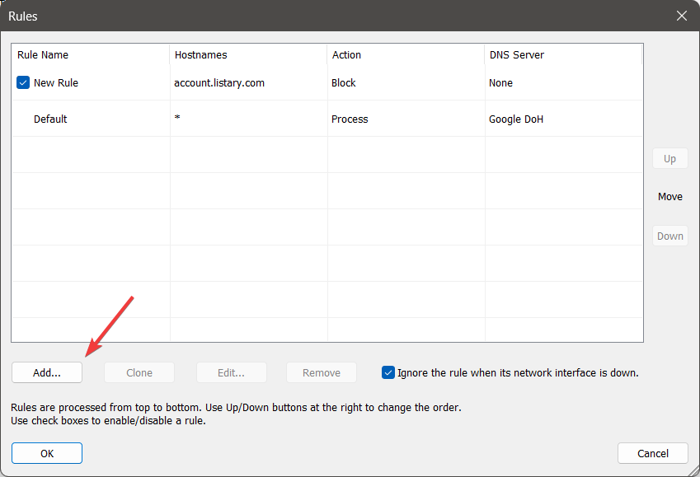Sort by the Rule Name column header
700x477 pixels.
point(43,55)
